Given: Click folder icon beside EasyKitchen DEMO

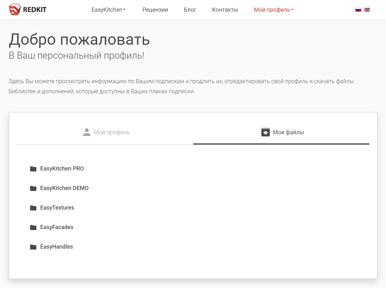Looking at the screenshot, I should pyautogui.click(x=33, y=188).
